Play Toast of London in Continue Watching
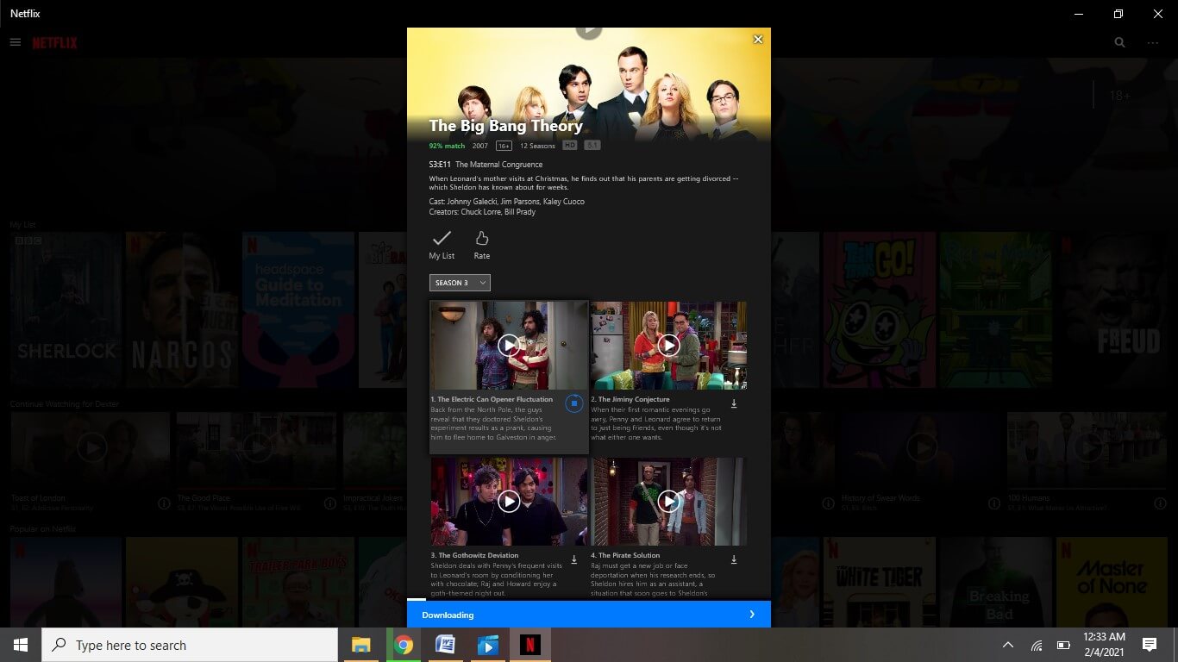 pos(91,447)
